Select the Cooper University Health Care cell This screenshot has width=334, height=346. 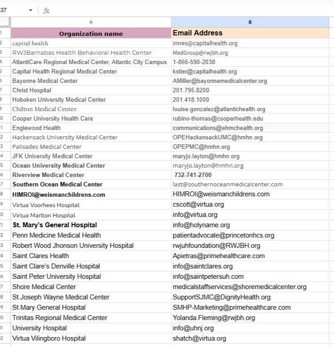[53, 118]
